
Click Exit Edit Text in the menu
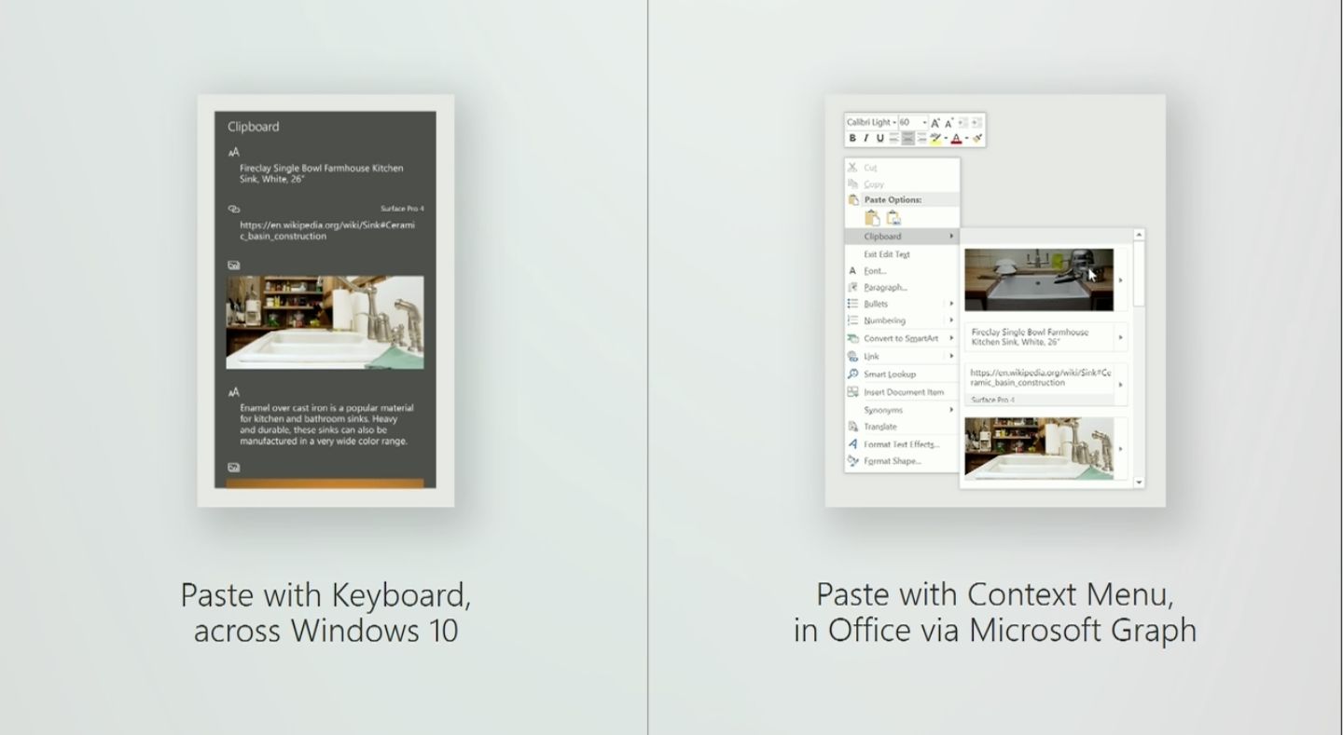pyautogui.click(x=886, y=253)
